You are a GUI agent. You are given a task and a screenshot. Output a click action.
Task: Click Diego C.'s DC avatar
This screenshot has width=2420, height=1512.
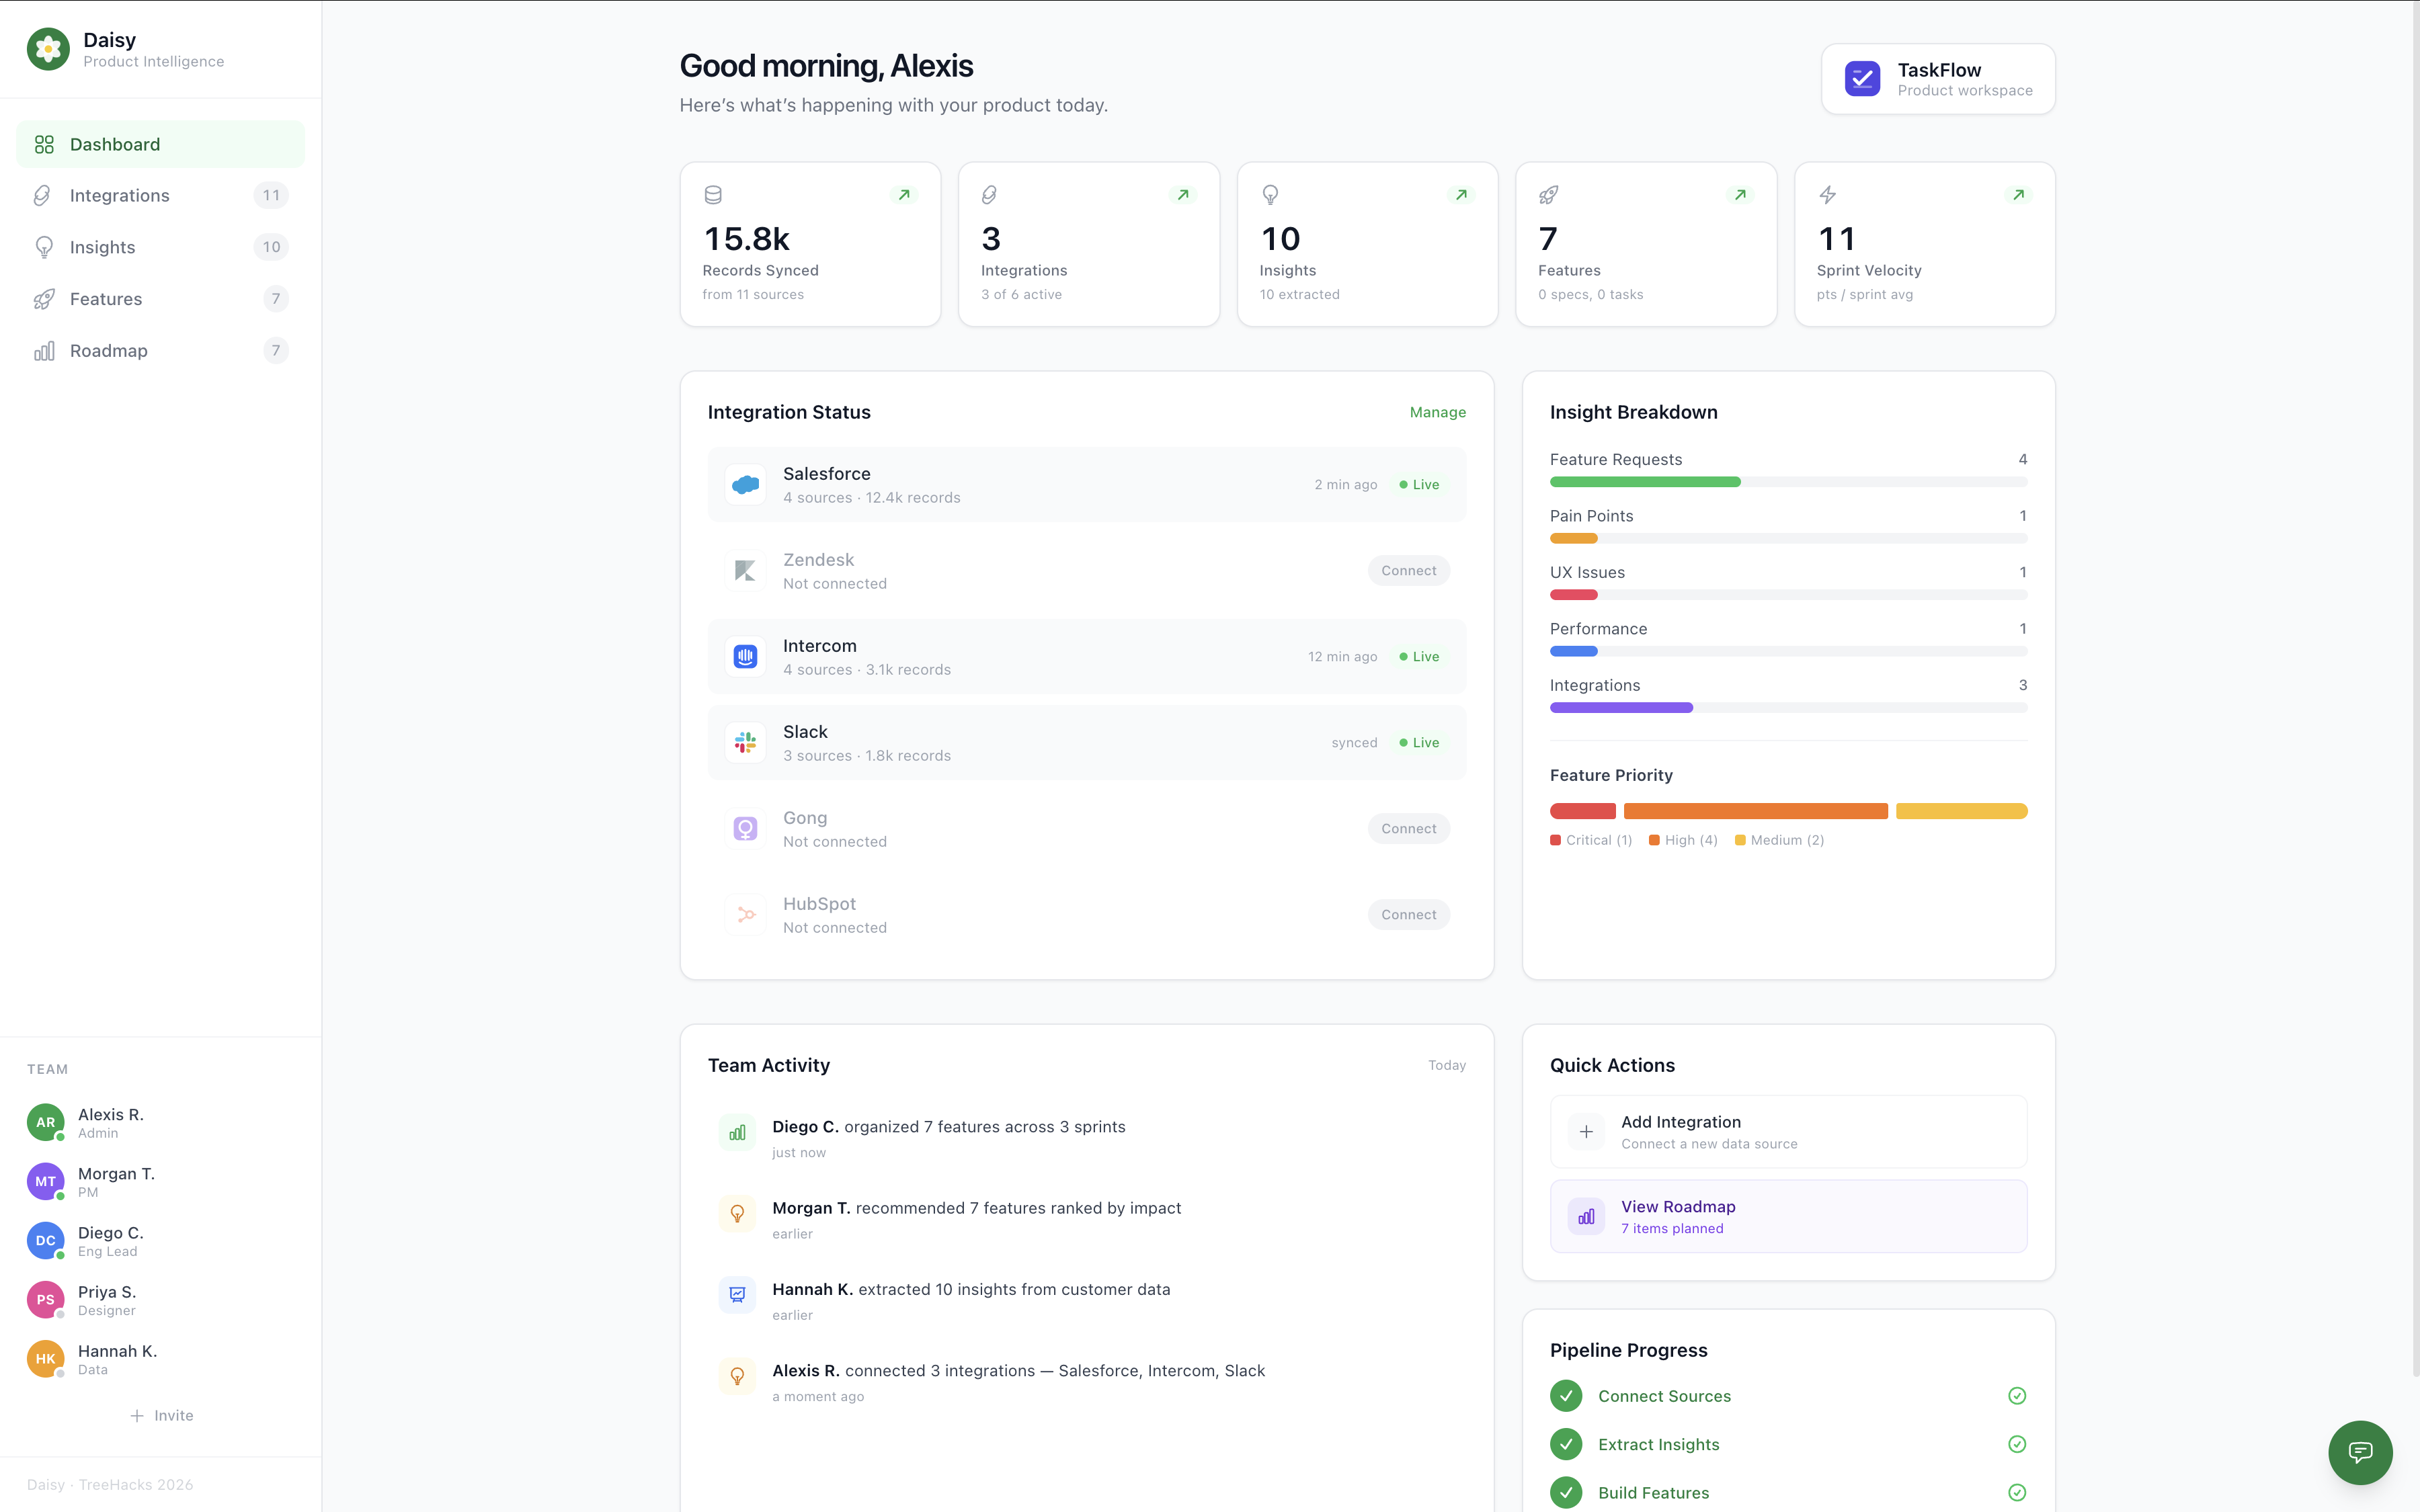[x=46, y=1240]
